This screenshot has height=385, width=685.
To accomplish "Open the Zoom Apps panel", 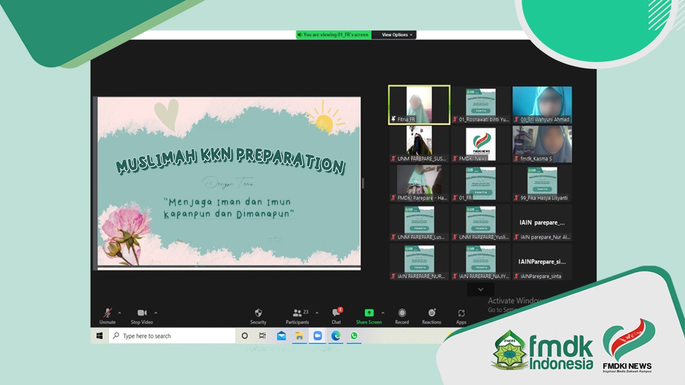I will point(461,315).
